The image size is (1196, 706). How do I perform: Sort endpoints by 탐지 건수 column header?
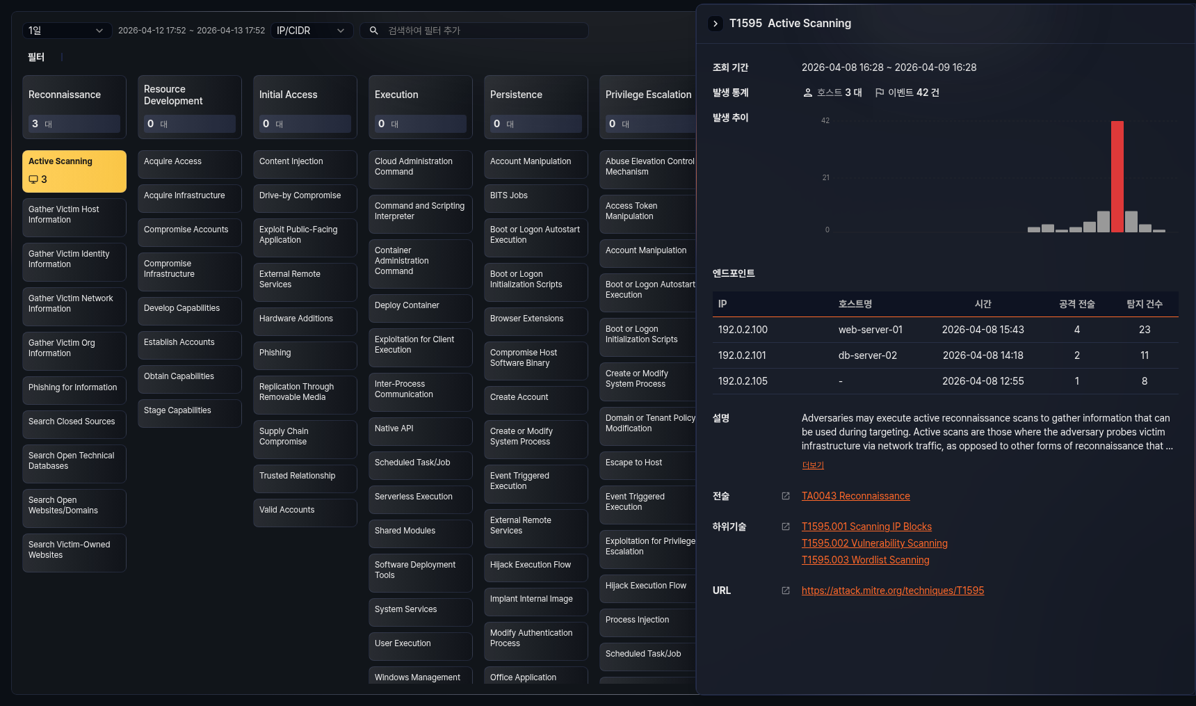[x=1144, y=304]
